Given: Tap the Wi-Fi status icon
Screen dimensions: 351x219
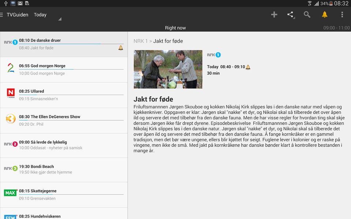Looking at the screenshot, I should pyautogui.click(x=310, y=3).
